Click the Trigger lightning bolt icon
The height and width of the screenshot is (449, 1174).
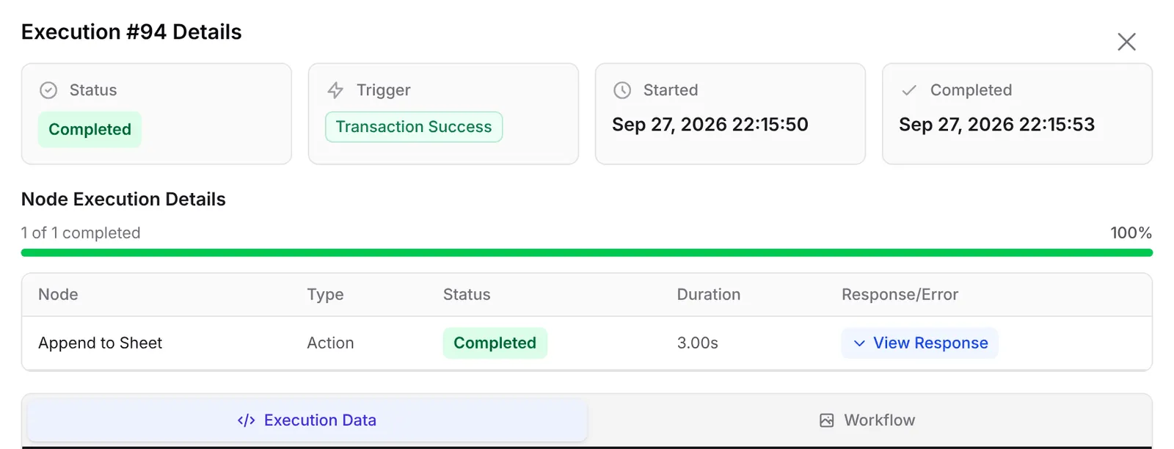(x=335, y=90)
